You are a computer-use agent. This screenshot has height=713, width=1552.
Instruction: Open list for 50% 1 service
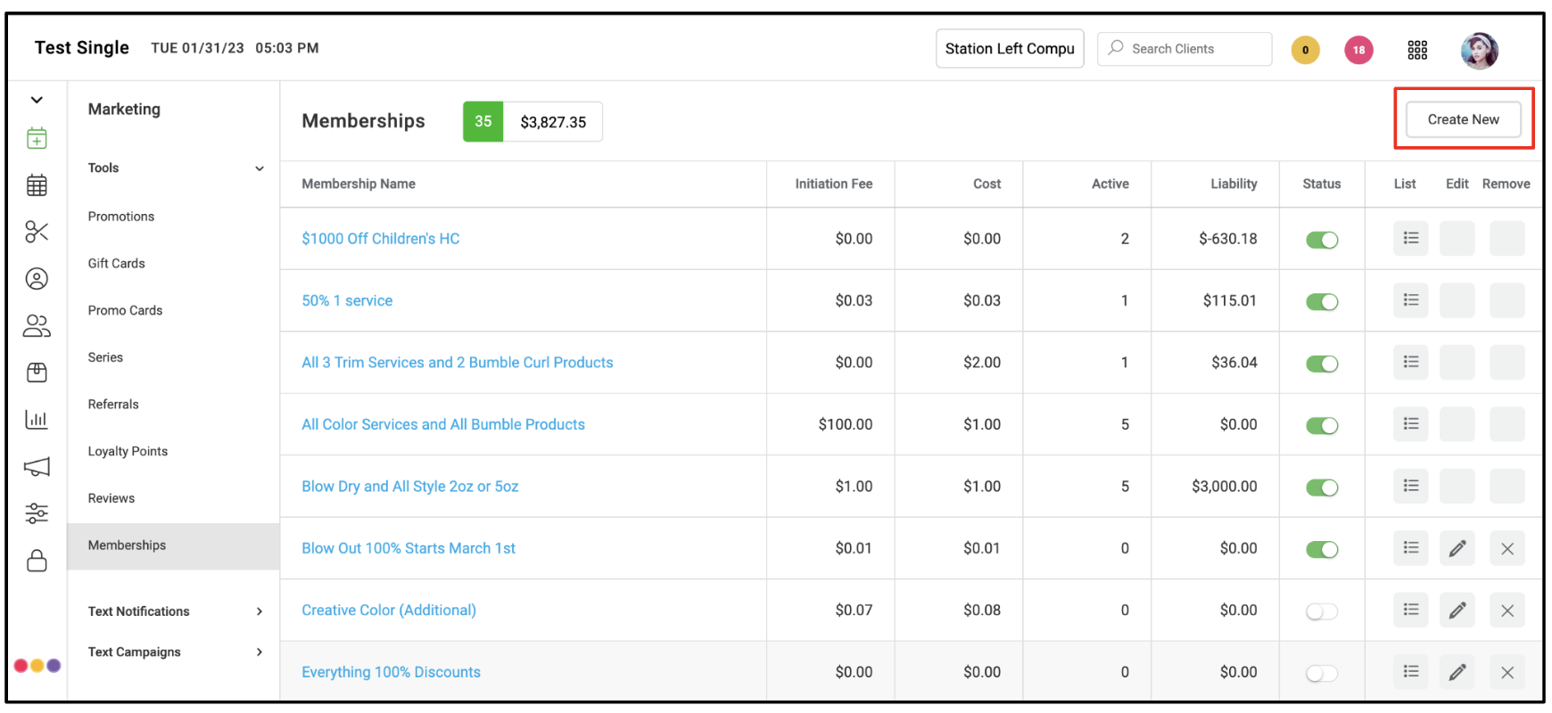point(1410,300)
